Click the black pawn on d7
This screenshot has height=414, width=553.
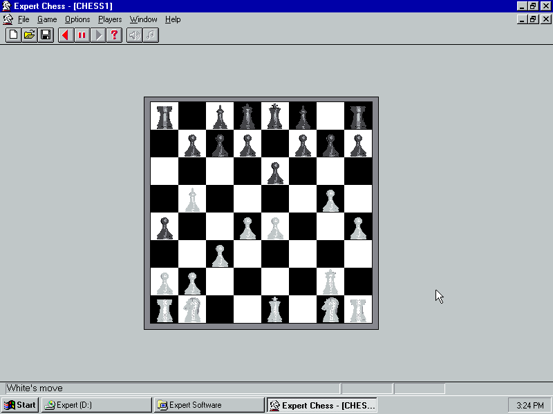tap(247, 146)
